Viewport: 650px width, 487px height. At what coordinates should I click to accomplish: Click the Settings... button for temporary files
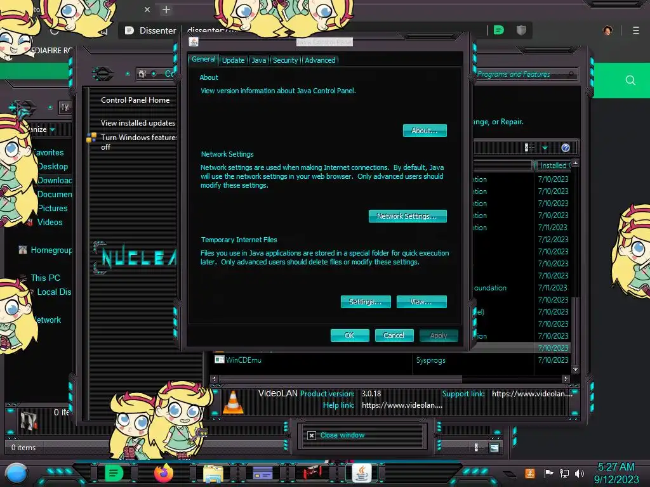[366, 302]
